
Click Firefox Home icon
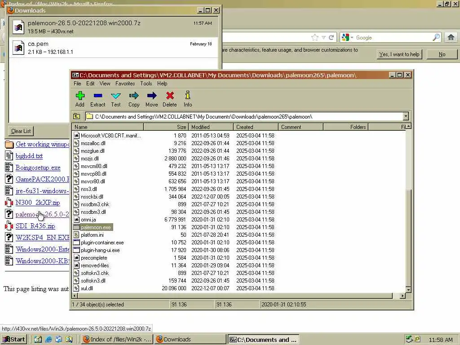[451, 37]
